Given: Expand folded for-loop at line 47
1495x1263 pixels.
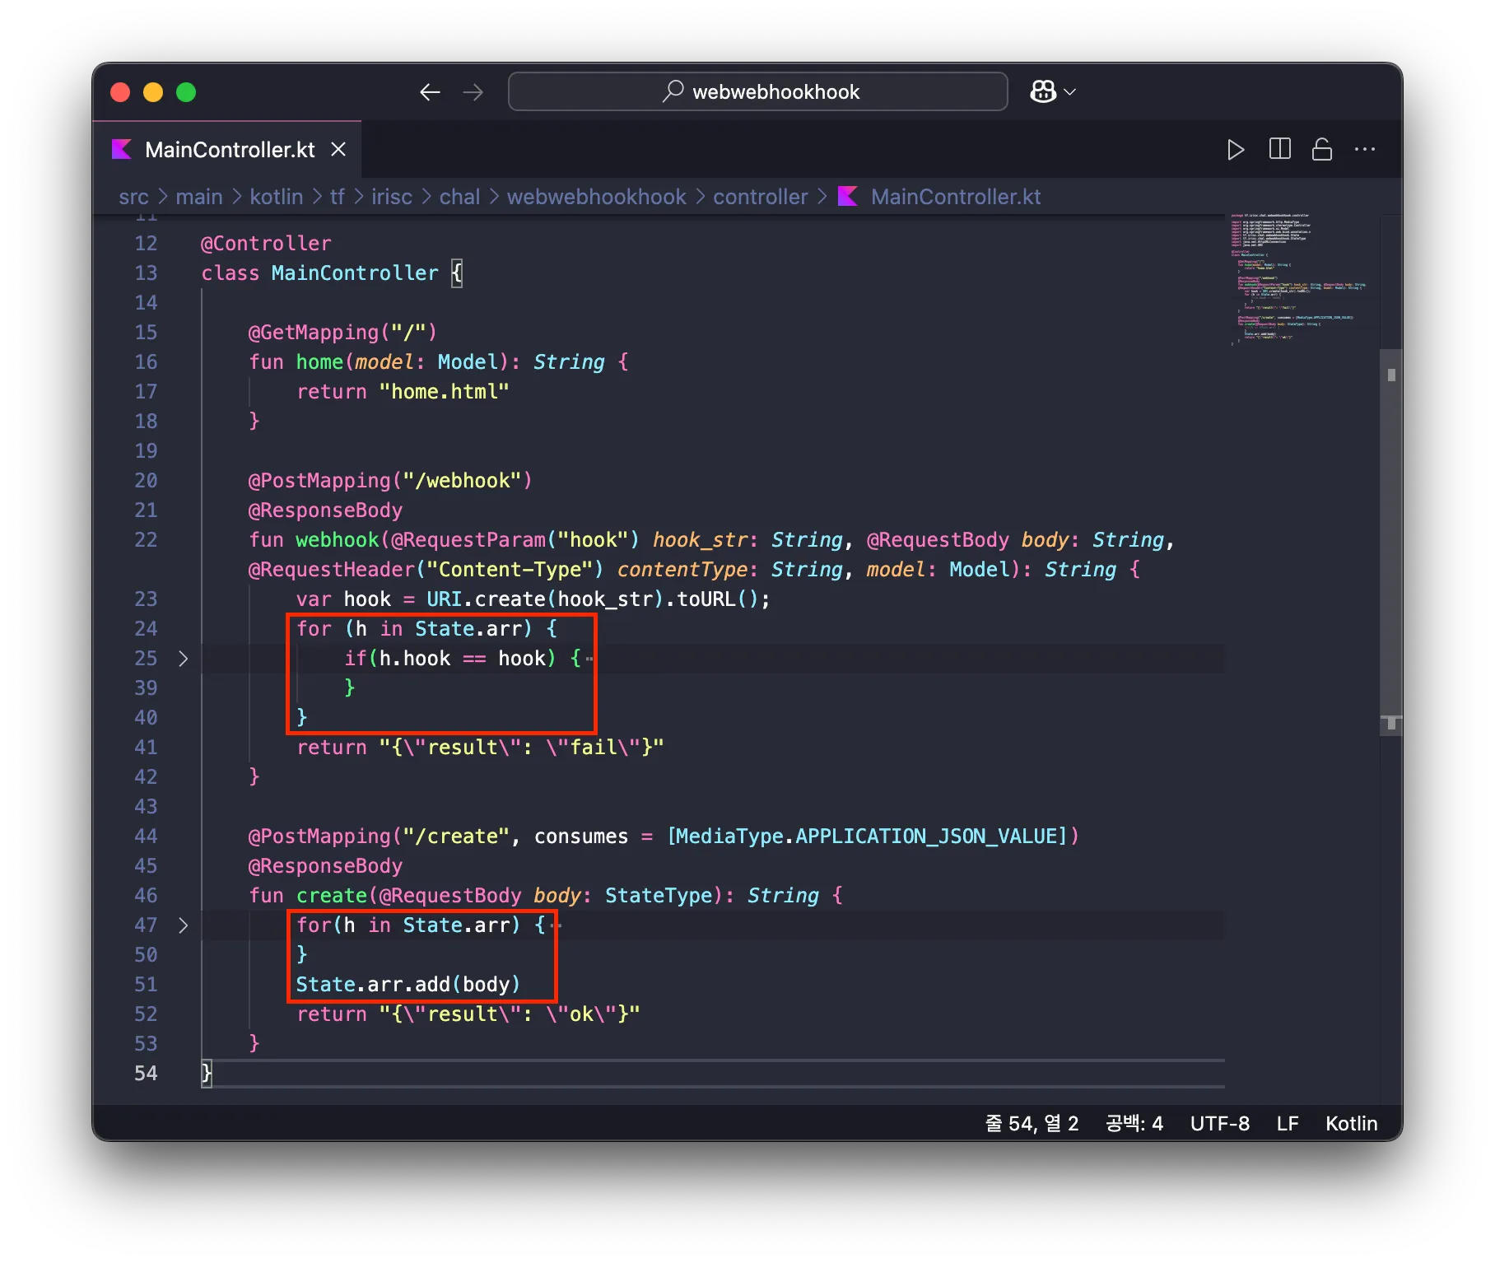Looking at the screenshot, I should (x=184, y=925).
